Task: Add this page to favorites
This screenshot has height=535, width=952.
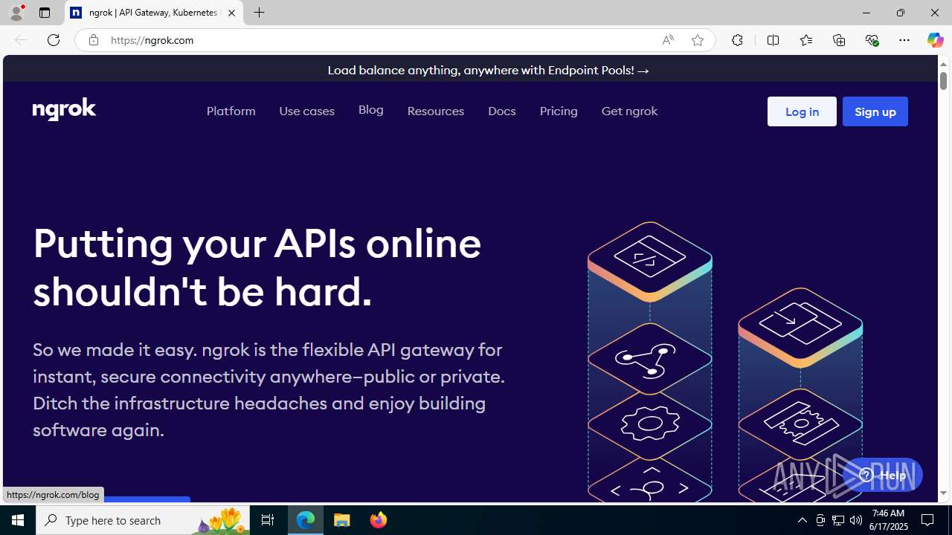Action: (x=698, y=40)
